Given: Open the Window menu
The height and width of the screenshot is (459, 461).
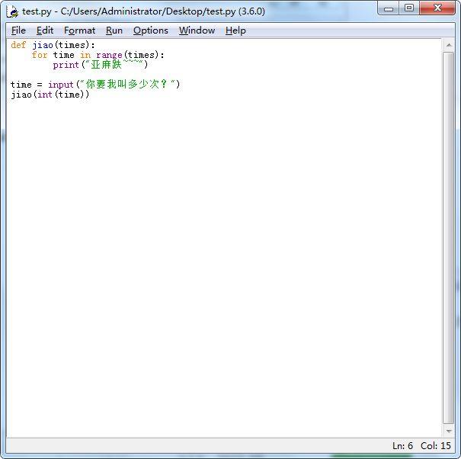Looking at the screenshot, I should point(197,30).
